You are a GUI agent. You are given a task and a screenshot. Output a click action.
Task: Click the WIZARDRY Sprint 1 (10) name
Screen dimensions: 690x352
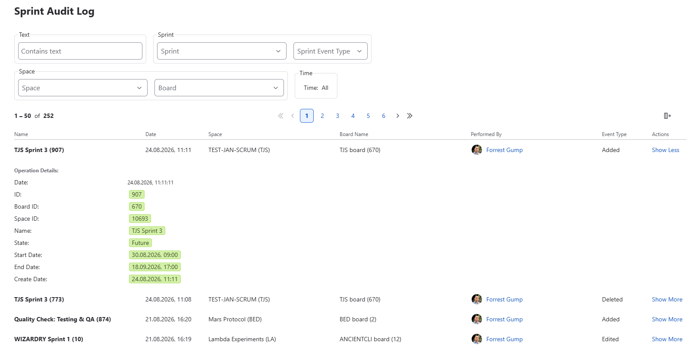pos(49,339)
